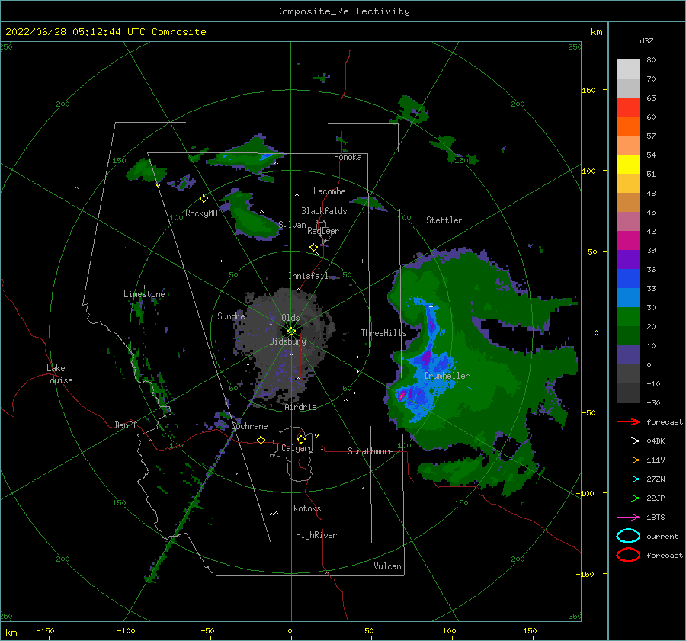Image resolution: width=686 pixels, height=641 pixels.
Task: Click the RockyMH label
Action: pyautogui.click(x=201, y=213)
